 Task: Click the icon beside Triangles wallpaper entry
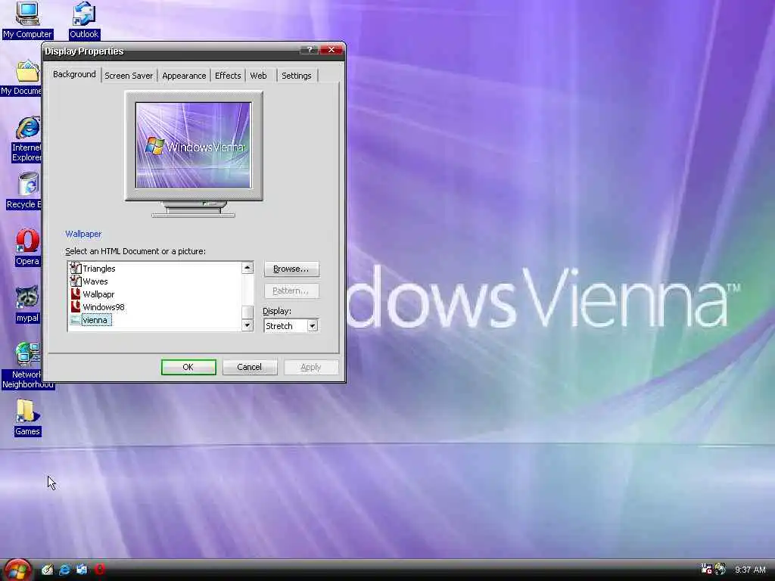[x=75, y=269]
